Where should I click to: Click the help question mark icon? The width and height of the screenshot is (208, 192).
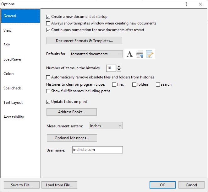click(x=186, y=4)
